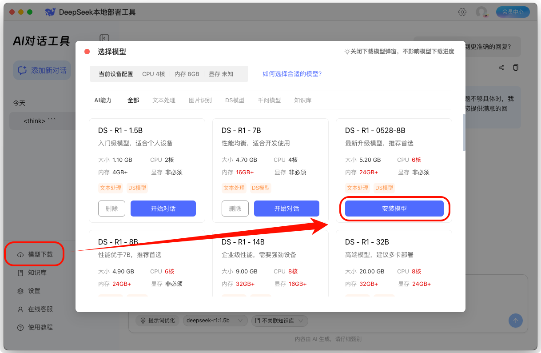This screenshot has height=353, width=541.
Task: Click the card title "DS - R1 - 1.5B"
Action: coord(120,130)
